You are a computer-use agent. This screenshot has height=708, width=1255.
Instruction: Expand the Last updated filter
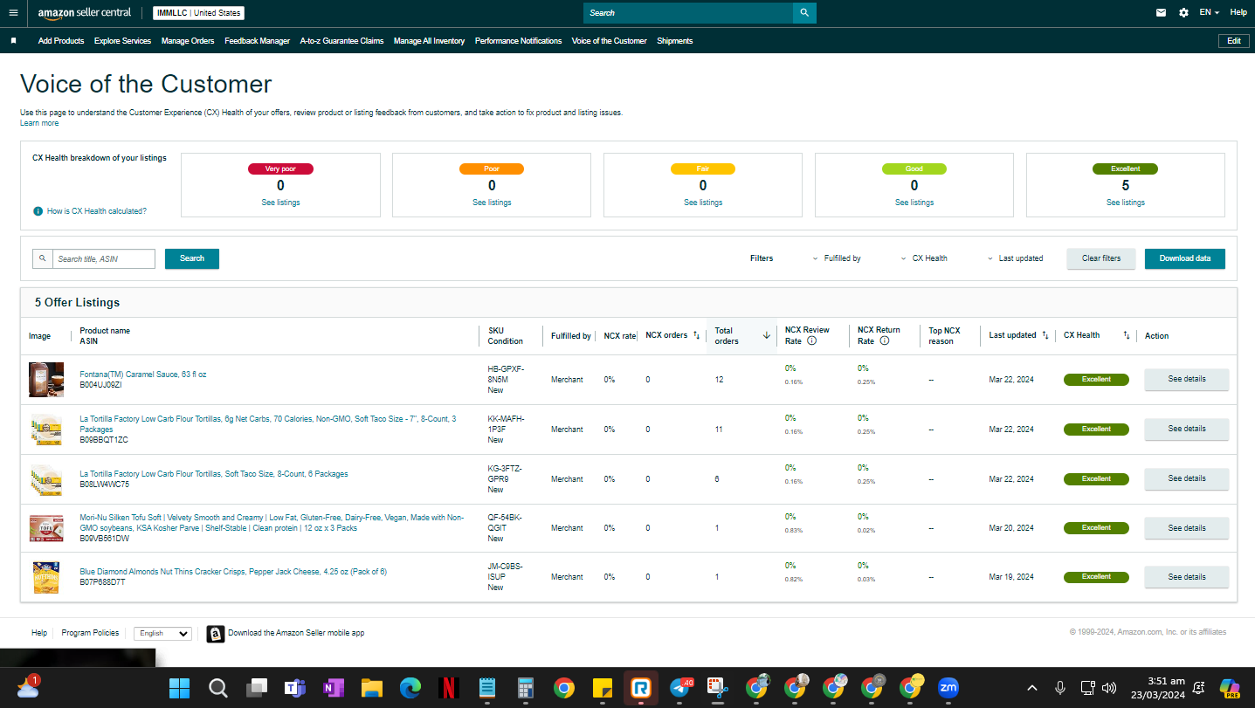click(x=1015, y=258)
